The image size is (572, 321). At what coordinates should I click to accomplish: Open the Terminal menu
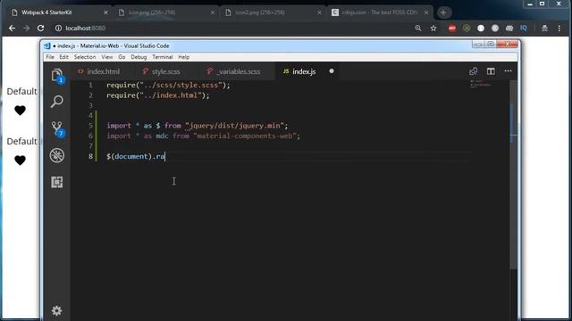tap(163, 57)
